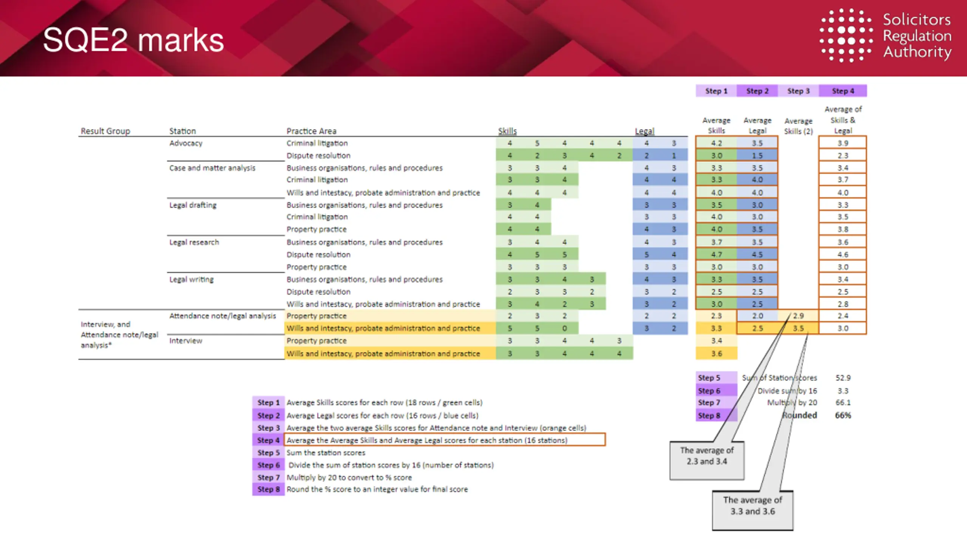This screenshot has width=967, height=544.
Task: Click the callout The average of 2.3 and 3.4
Action: coord(707,461)
